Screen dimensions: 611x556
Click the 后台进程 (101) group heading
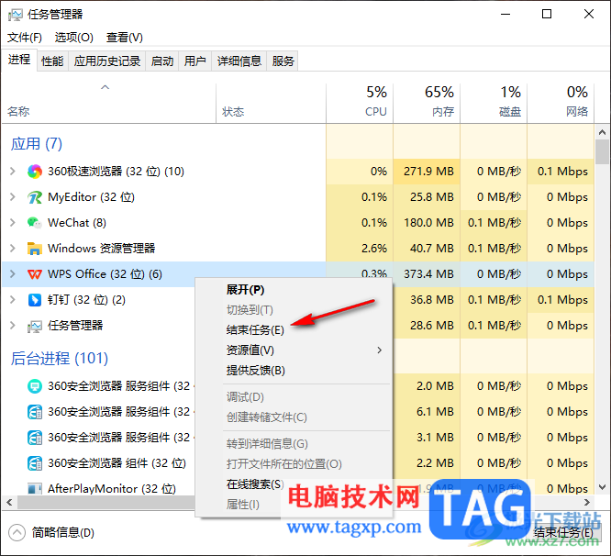[60, 359]
